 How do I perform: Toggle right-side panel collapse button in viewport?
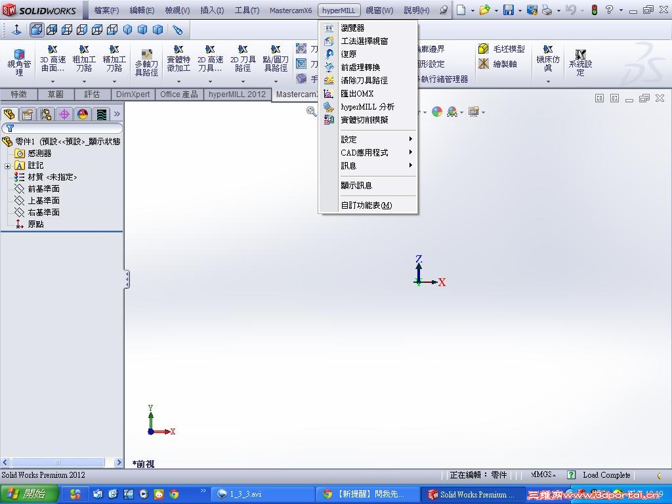pos(614,98)
